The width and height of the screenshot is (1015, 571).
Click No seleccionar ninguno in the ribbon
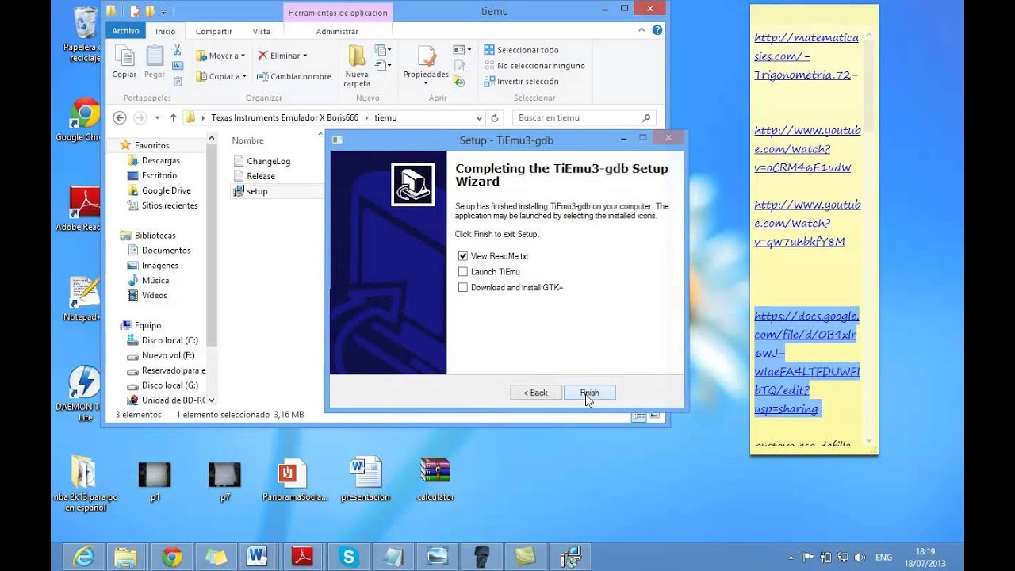(534, 66)
